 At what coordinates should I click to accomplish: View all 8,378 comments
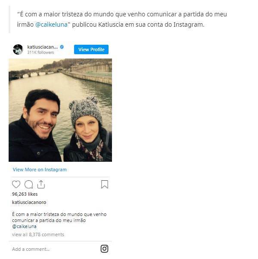38,234
